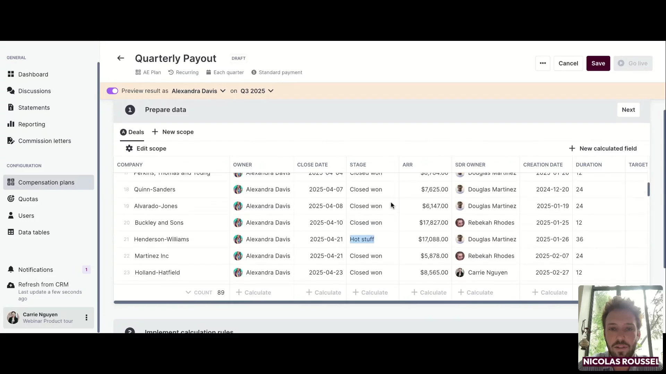Open the Q3 2025 period dropdown
666x374 pixels.
[x=257, y=91]
